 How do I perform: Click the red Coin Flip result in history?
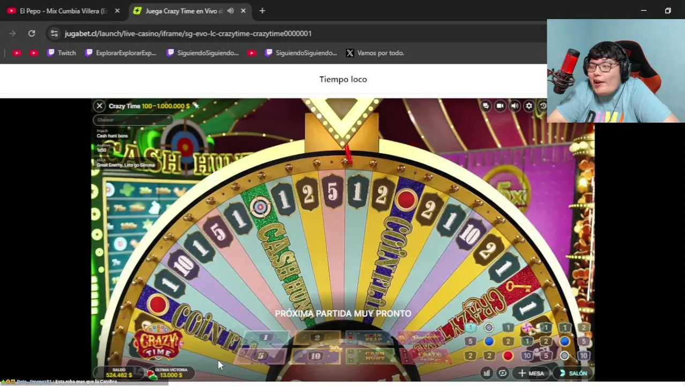point(508,356)
